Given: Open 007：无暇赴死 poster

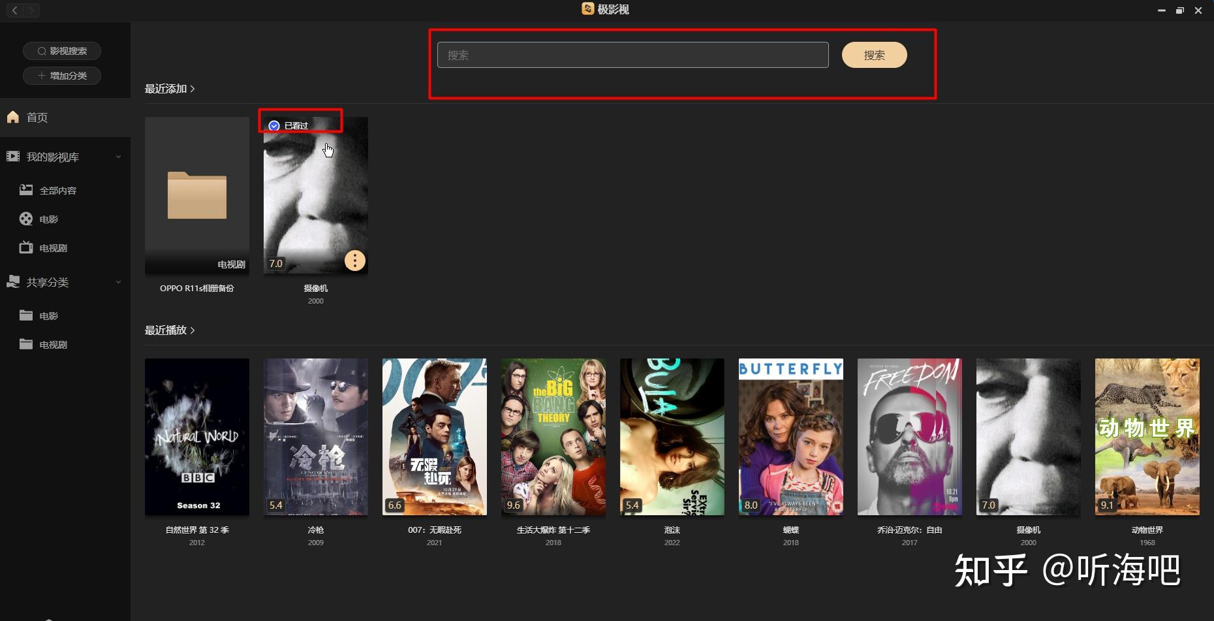Looking at the screenshot, I should [435, 437].
